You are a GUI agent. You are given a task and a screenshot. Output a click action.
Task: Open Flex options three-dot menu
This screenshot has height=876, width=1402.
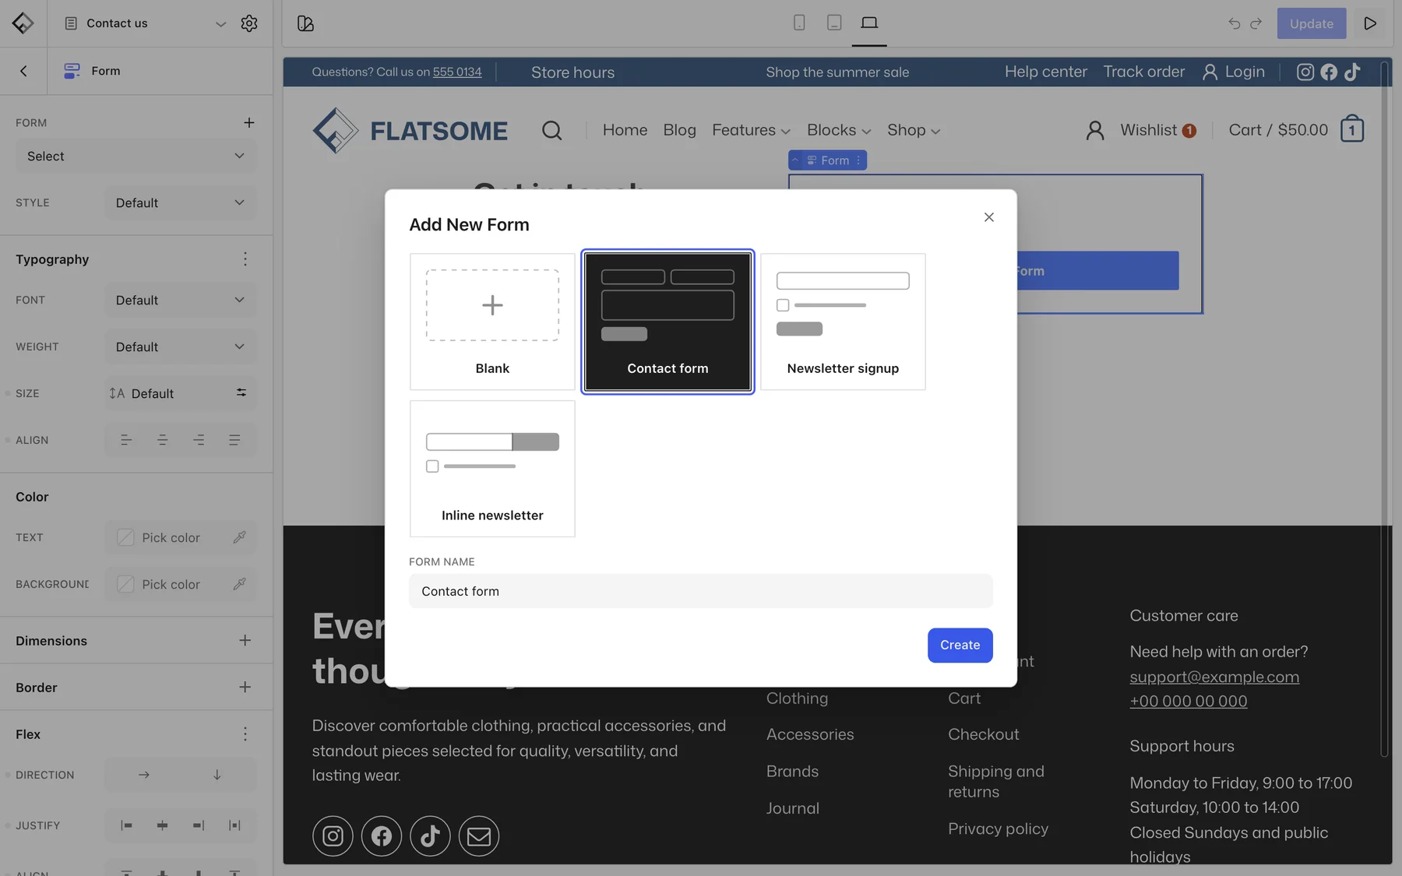245,734
